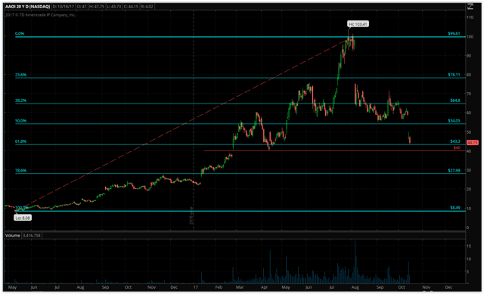This screenshot has width=484, height=294.
Task: Click the $54.05 Fibonacci price label
Action: pyautogui.click(x=454, y=121)
